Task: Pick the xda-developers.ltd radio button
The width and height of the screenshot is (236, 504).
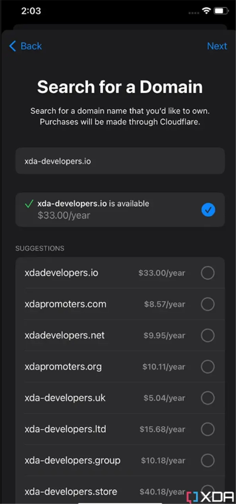Action: tap(208, 429)
